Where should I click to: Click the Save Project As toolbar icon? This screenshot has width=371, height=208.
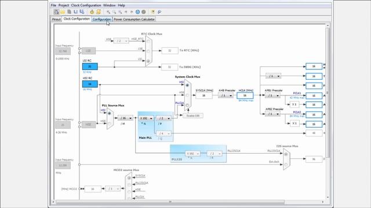(x=82, y=12)
